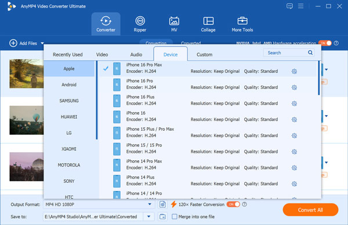Click the hot air balloon video thumbnail
348x225 pixels.
pyautogui.click(x=27, y=120)
